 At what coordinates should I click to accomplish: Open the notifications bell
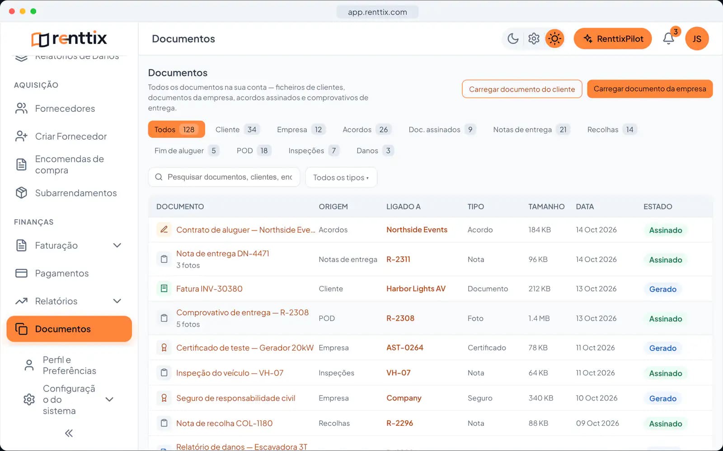[x=669, y=39]
